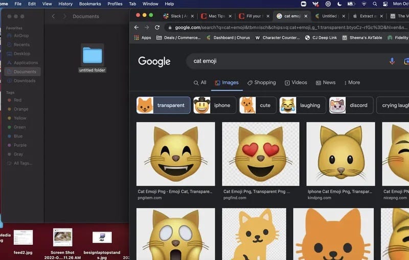Click the Google logo

pos(154,61)
